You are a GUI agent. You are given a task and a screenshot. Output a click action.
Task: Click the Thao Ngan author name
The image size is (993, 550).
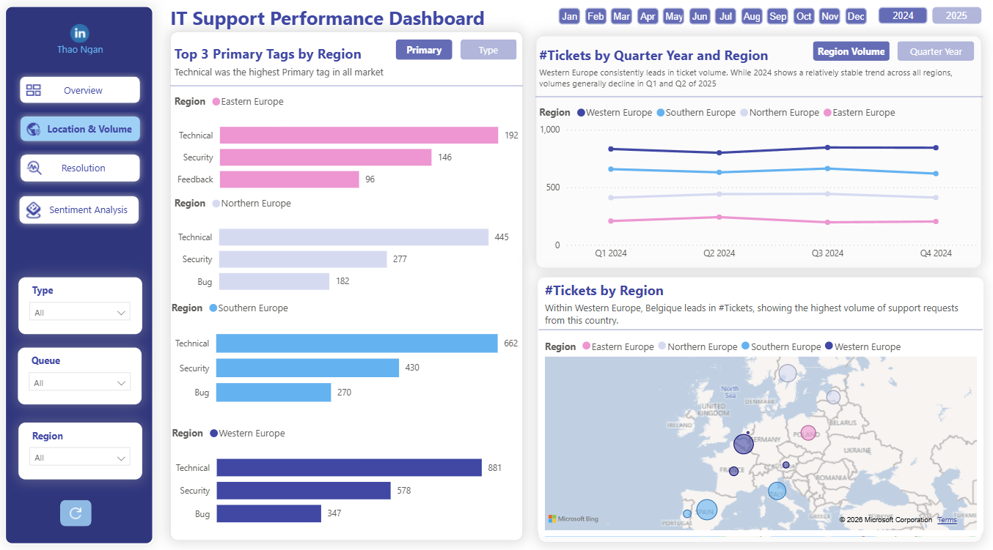(x=80, y=50)
